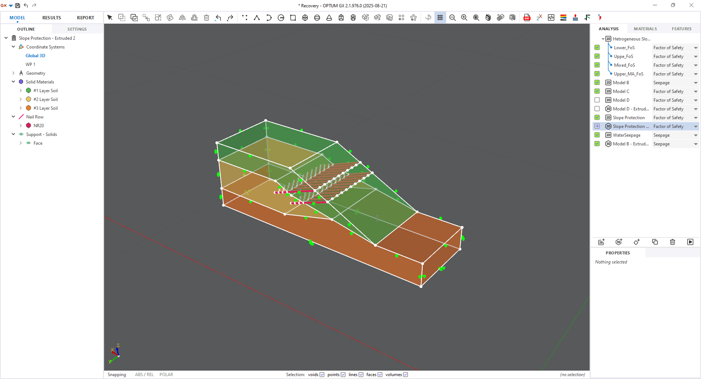Image resolution: width=701 pixels, height=379 pixels.
Task: Click the DXF import icon in toolbar
Action: [527, 17]
